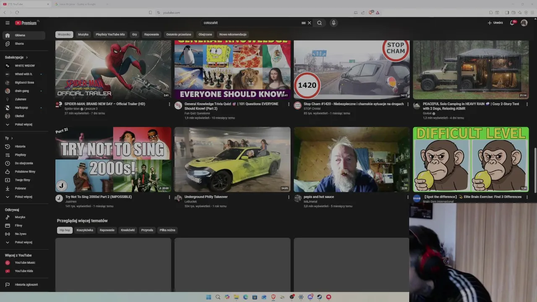Select the Obejrzane chip
This screenshot has height=302, width=537.
click(x=205, y=34)
